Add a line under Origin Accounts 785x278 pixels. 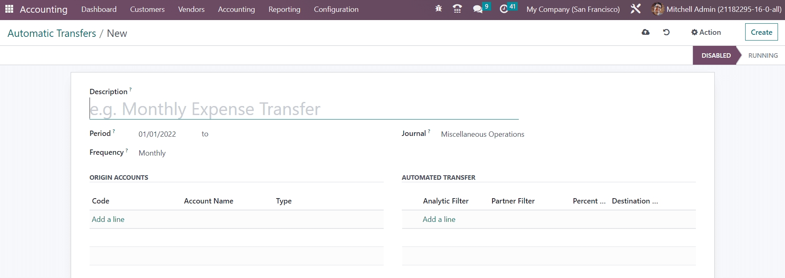108,219
